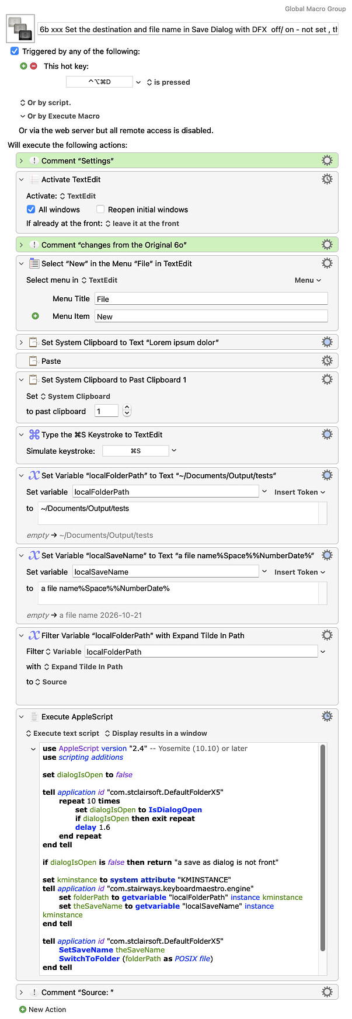The width and height of the screenshot is (352, 1019).
Task: Open gear menu for Past Clipboard action
Action: point(327,380)
